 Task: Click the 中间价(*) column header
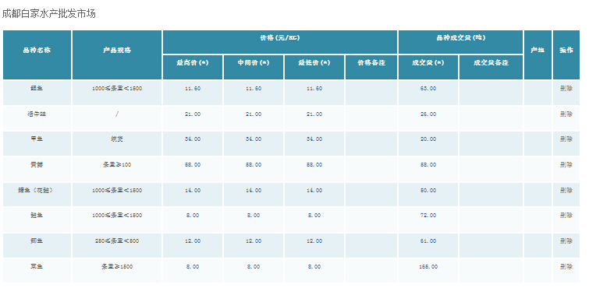click(254, 68)
